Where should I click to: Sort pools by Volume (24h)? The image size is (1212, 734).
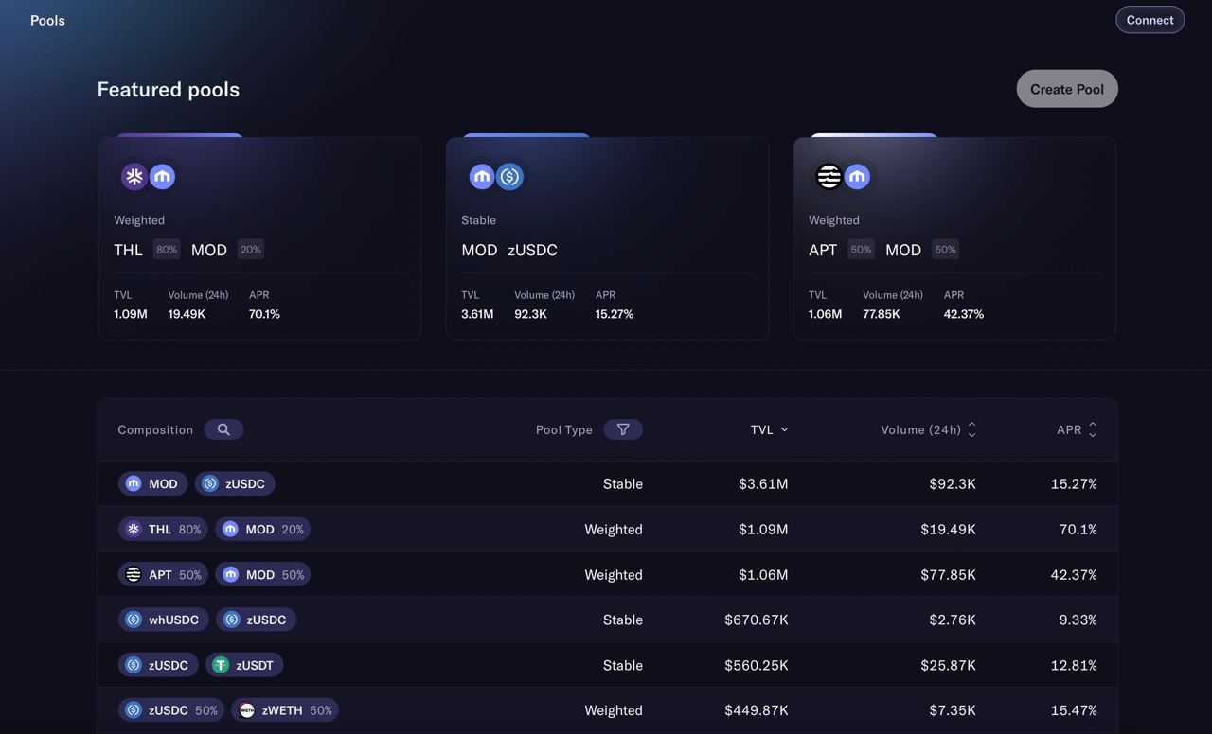[x=971, y=429]
